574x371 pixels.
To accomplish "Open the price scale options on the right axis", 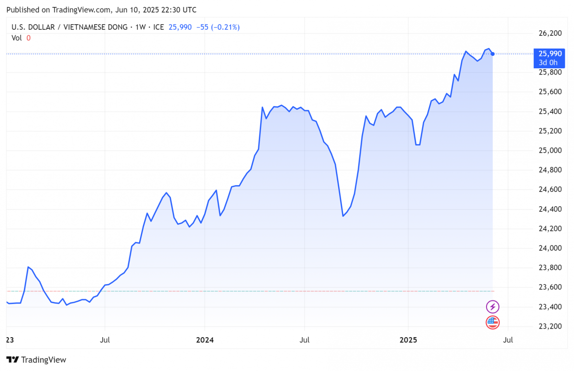I will 550,191.
